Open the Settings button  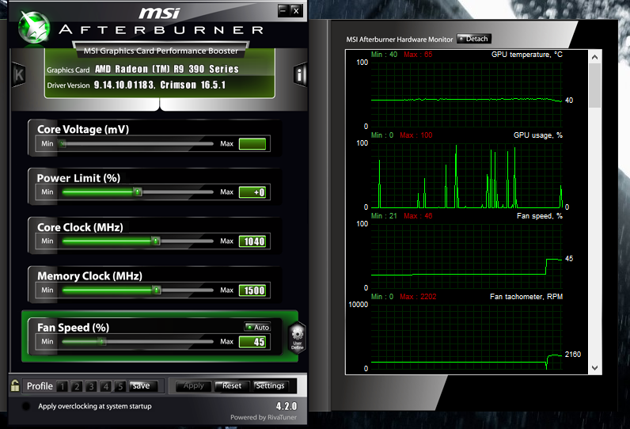270,386
